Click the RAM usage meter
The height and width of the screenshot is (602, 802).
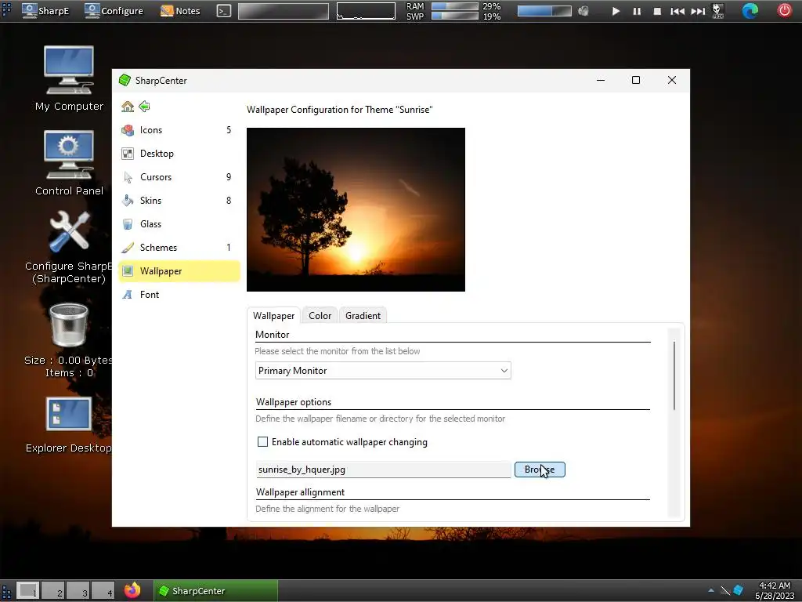click(455, 6)
